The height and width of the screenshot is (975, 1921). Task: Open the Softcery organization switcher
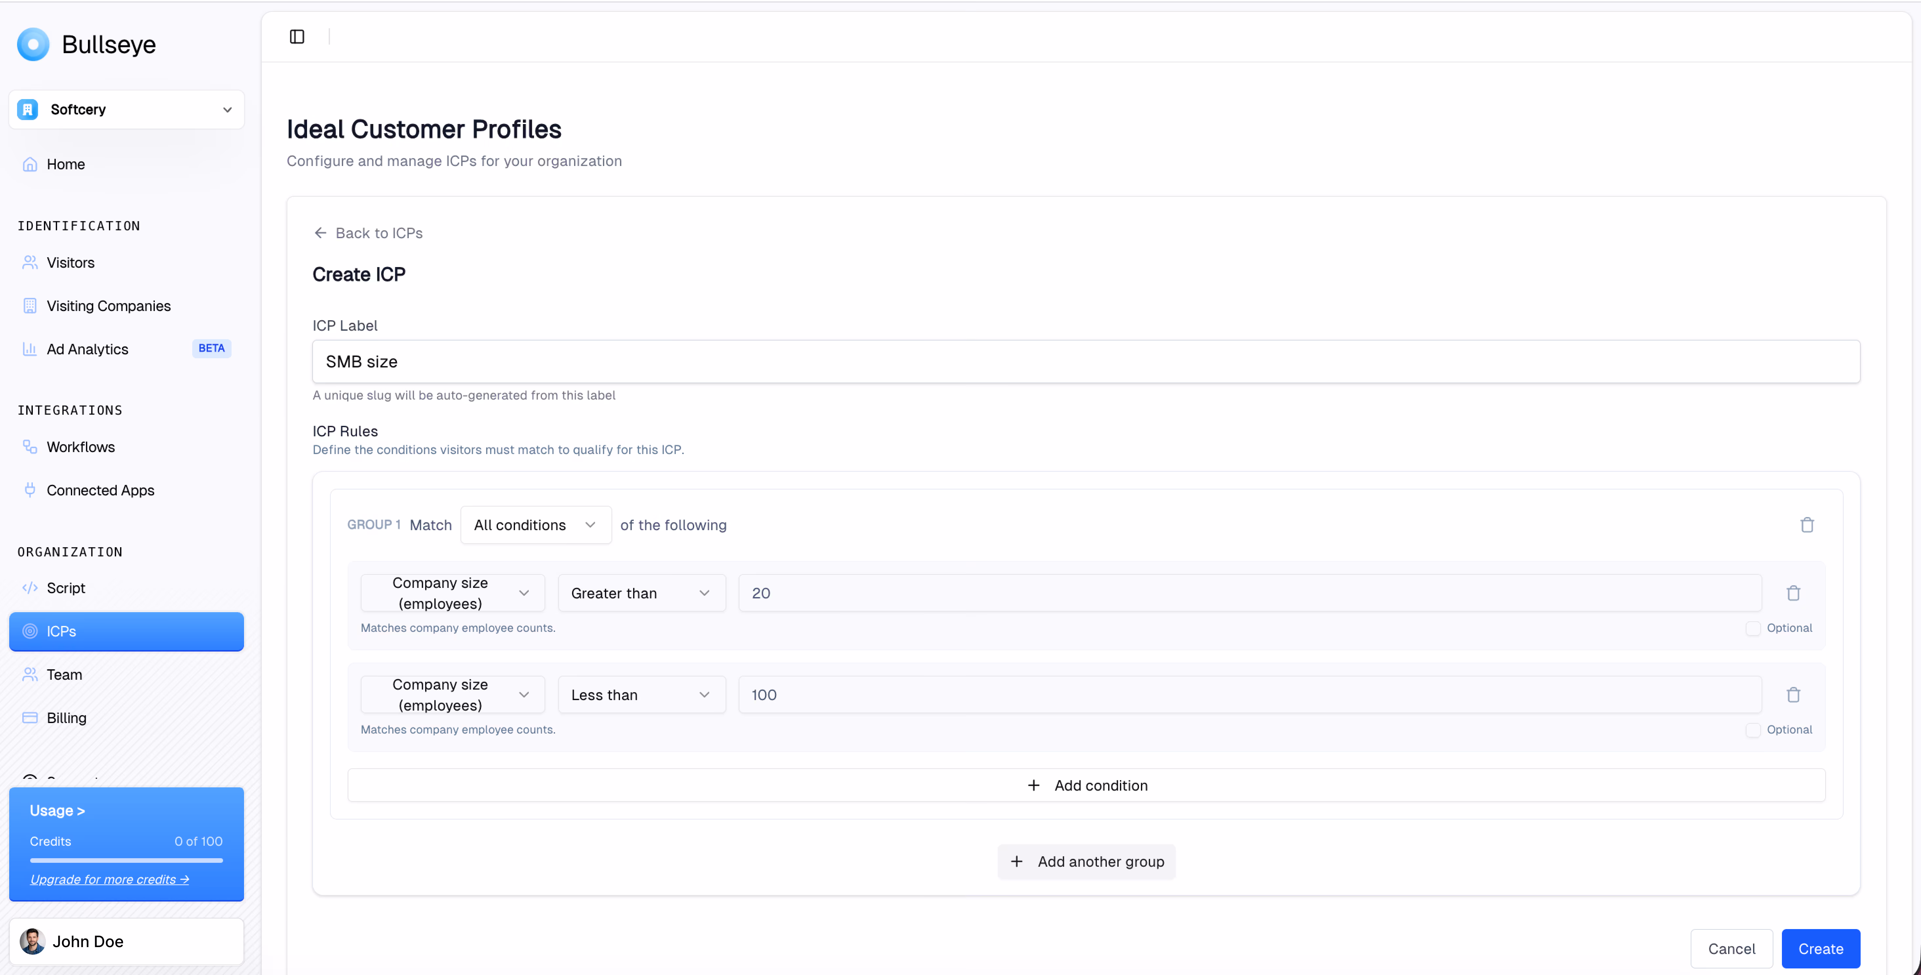tap(126, 110)
